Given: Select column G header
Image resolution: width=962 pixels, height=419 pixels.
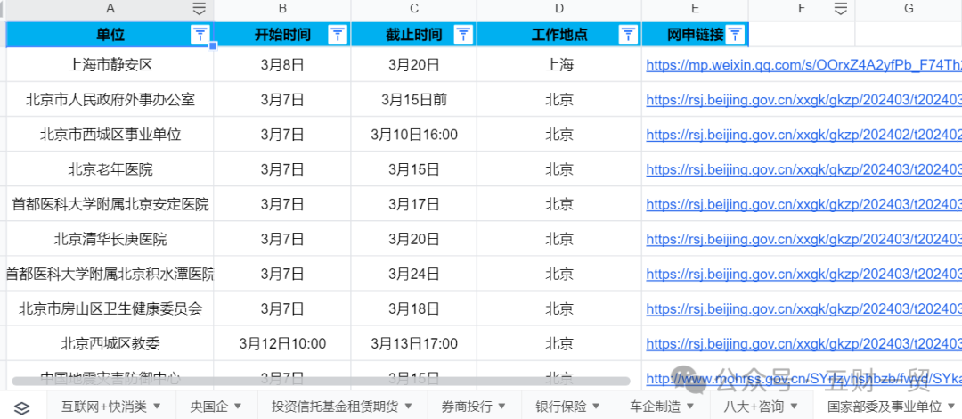Looking at the screenshot, I should [909, 9].
